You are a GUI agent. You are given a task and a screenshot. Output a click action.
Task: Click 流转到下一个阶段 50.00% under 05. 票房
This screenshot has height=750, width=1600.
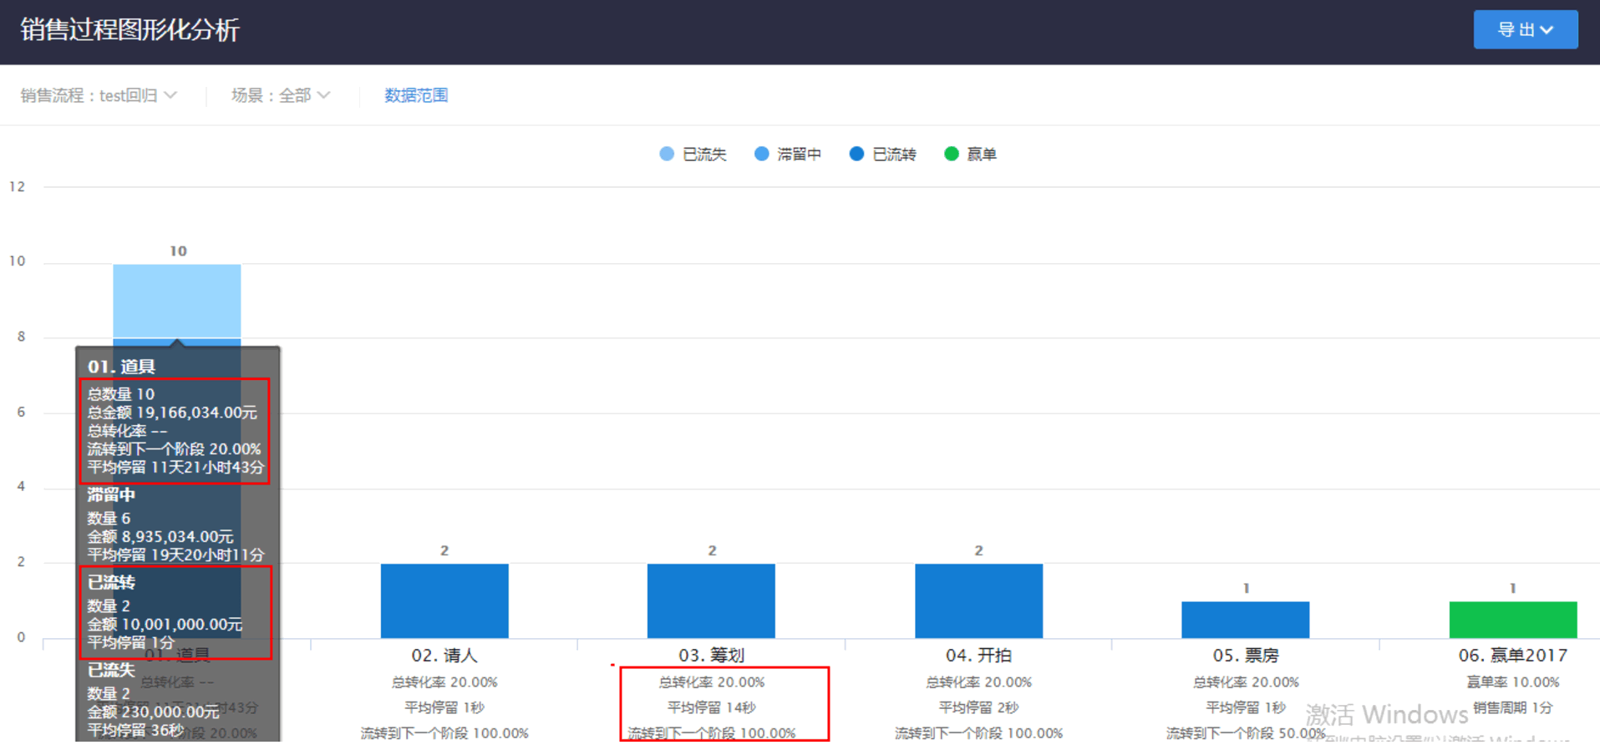[x=1246, y=733]
